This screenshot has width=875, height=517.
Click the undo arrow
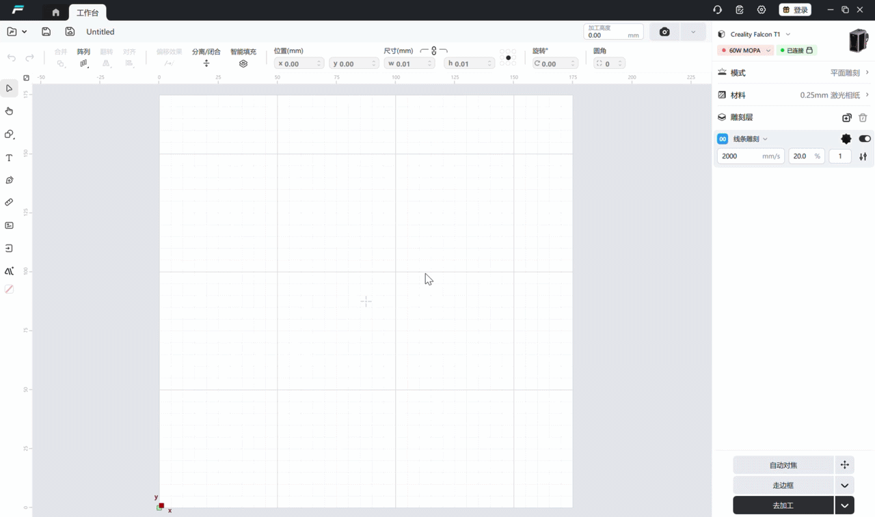click(x=12, y=58)
